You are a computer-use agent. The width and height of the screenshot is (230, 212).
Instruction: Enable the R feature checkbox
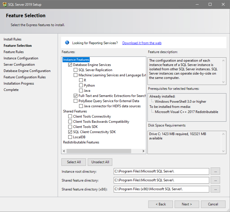point(81,80)
